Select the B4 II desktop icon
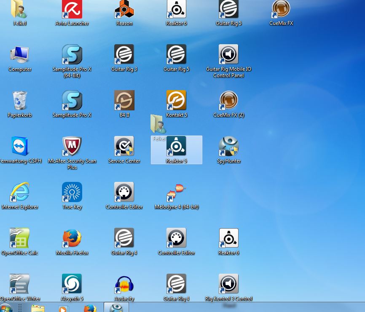365x312 pixels. click(x=124, y=101)
